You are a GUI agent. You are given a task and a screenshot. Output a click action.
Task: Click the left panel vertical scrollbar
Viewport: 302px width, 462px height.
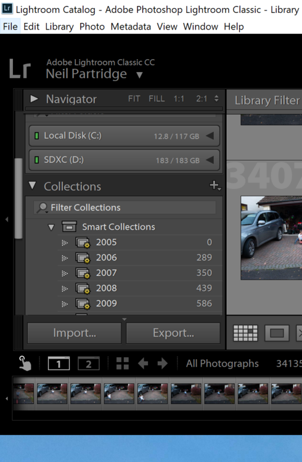(18, 198)
